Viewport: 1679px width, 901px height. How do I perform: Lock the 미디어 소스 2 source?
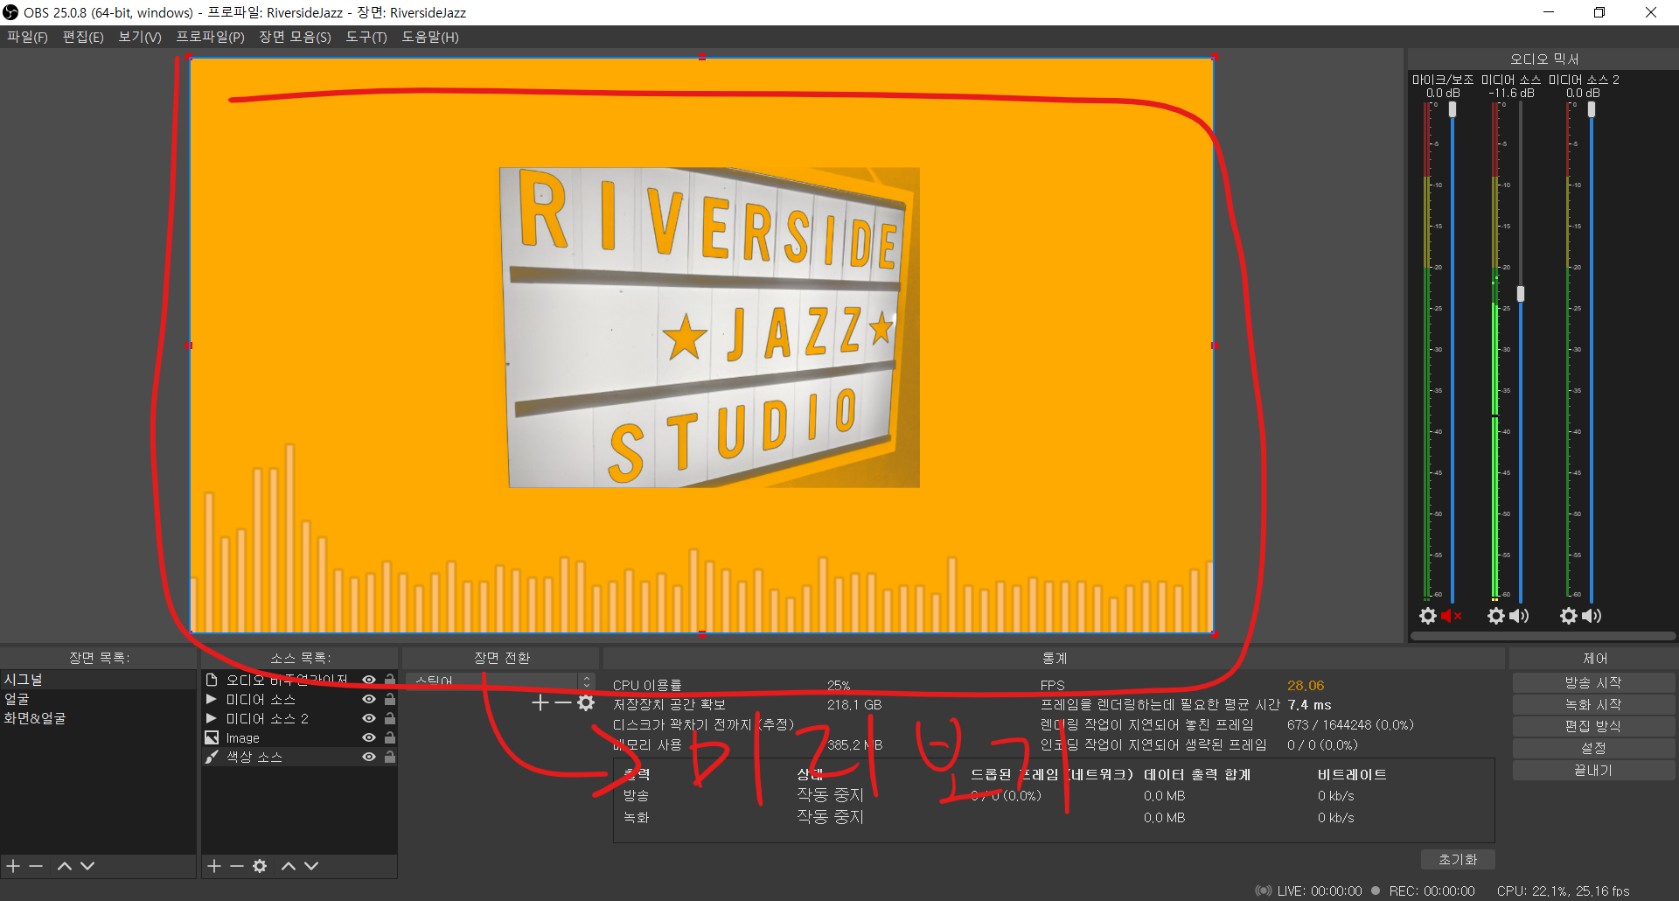[390, 718]
